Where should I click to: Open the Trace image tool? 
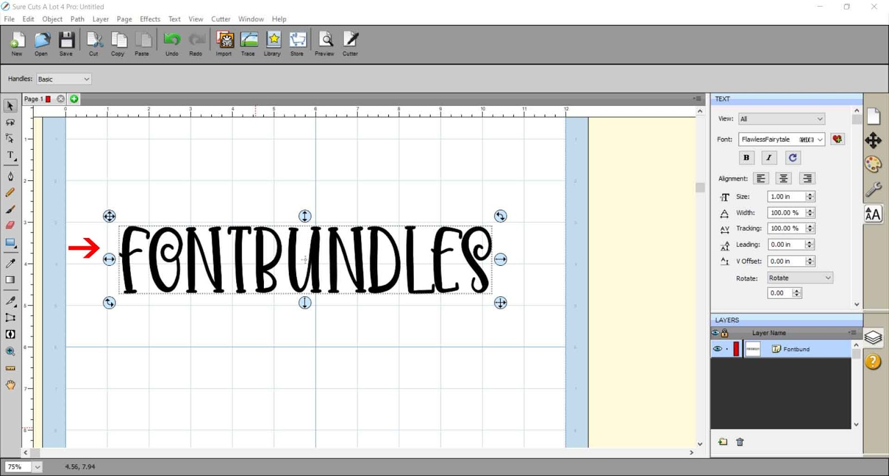point(248,44)
